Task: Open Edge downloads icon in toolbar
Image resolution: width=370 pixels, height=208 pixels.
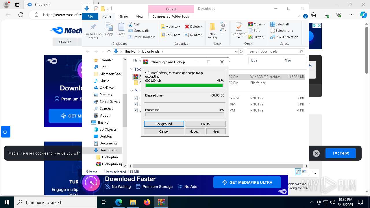Action: pyautogui.click(x=326, y=15)
